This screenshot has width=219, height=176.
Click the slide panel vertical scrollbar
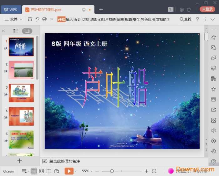click(37, 57)
